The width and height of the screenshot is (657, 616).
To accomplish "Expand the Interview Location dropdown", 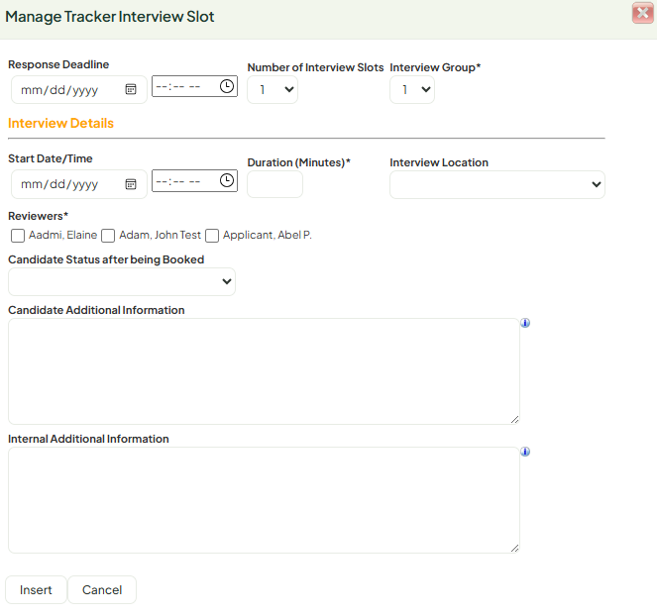I will pyautogui.click(x=496, y=184).
